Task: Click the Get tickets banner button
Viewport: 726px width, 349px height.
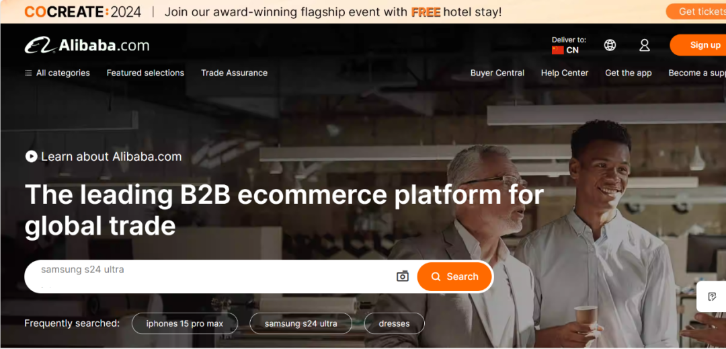Action: point(696,11)
